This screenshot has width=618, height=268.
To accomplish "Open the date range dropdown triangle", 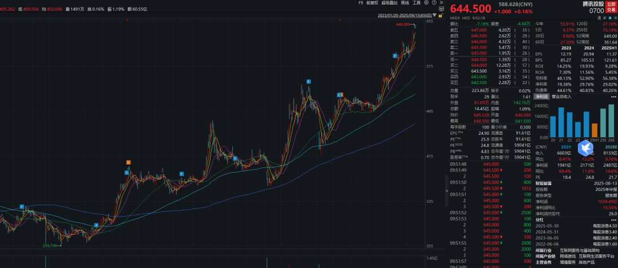I will (435, 15).
